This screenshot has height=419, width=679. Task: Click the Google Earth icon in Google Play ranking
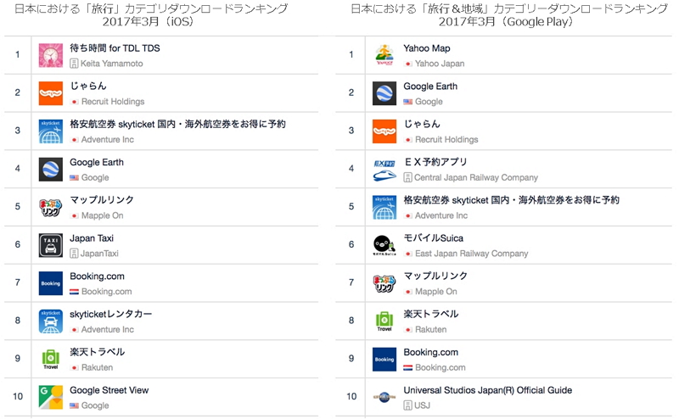click(x=384, y=93)
